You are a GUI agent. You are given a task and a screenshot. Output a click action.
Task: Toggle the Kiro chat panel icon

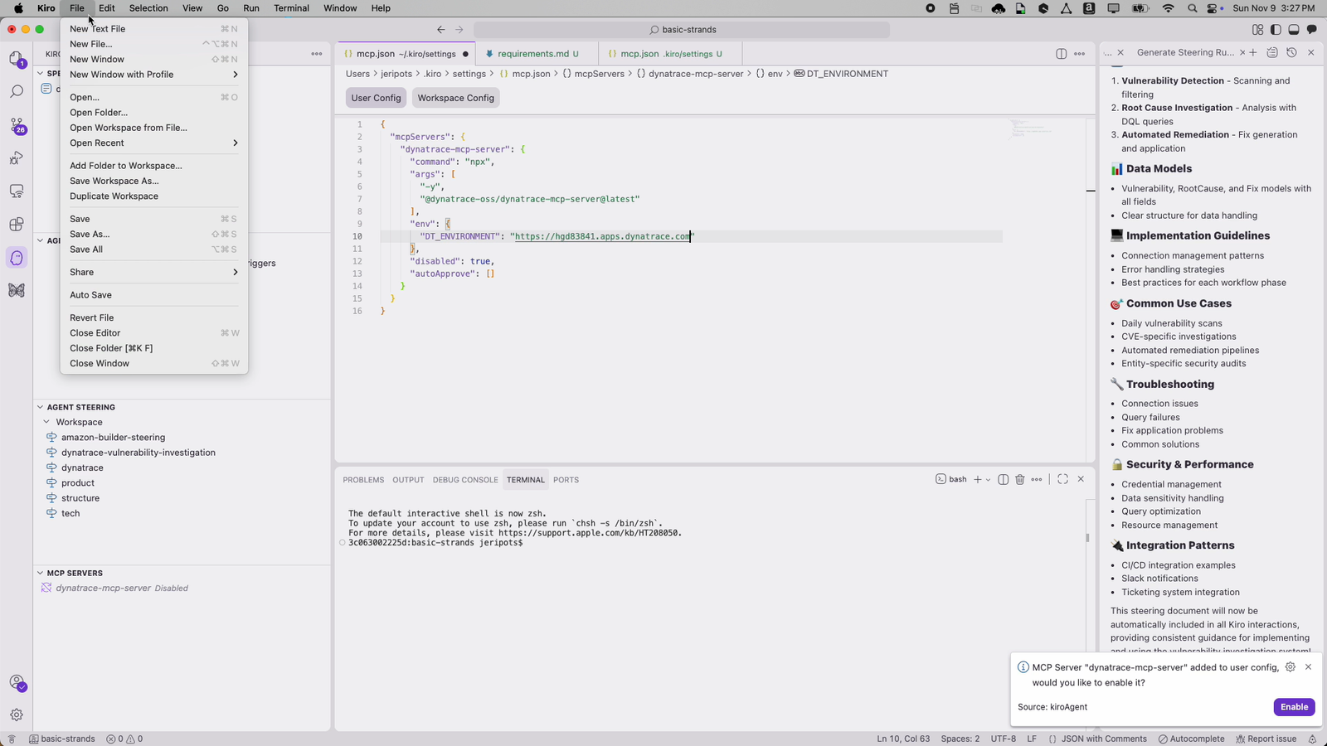tap(1311, 29)
